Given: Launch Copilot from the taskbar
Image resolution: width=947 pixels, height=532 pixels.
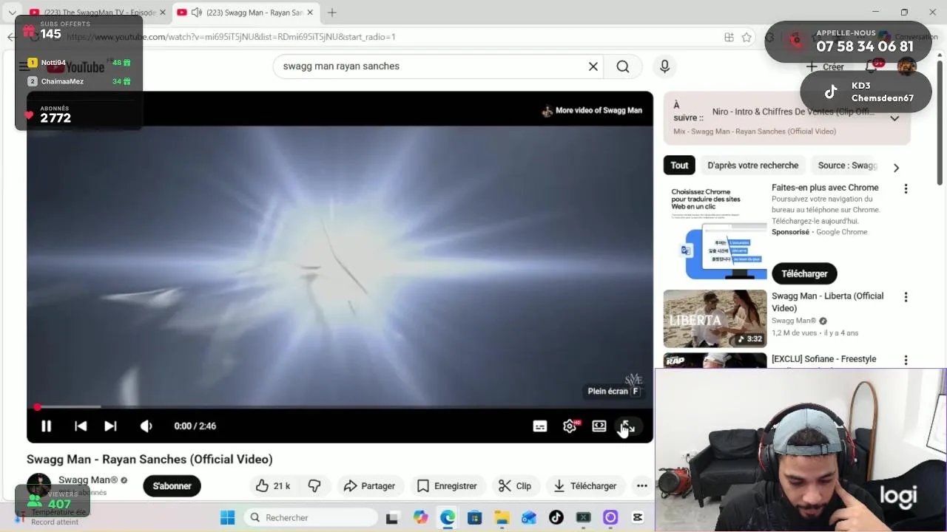Looking at the screenshot, I should click(420, 517).
